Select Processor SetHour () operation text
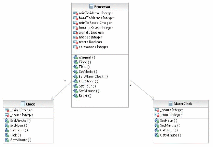 tap(87, 86)
